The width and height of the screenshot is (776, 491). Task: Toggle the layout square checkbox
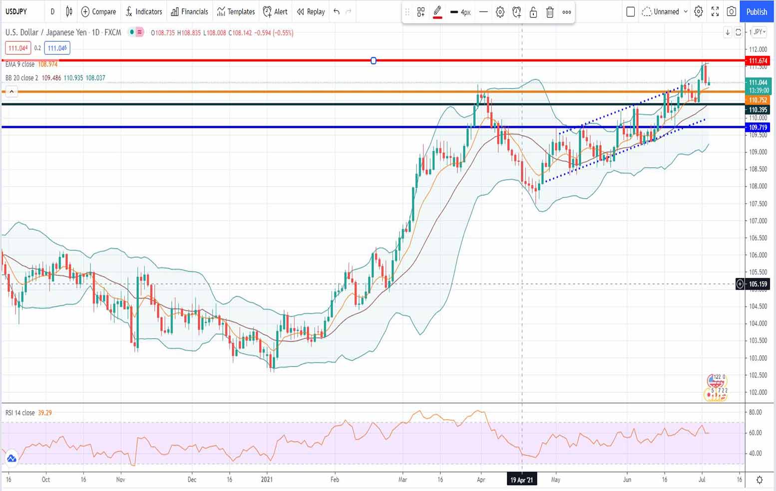pos(630,11)
